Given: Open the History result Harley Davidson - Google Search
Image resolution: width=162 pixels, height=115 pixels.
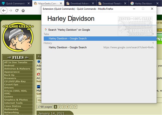Looking at the screenshot, I should 68,47.
